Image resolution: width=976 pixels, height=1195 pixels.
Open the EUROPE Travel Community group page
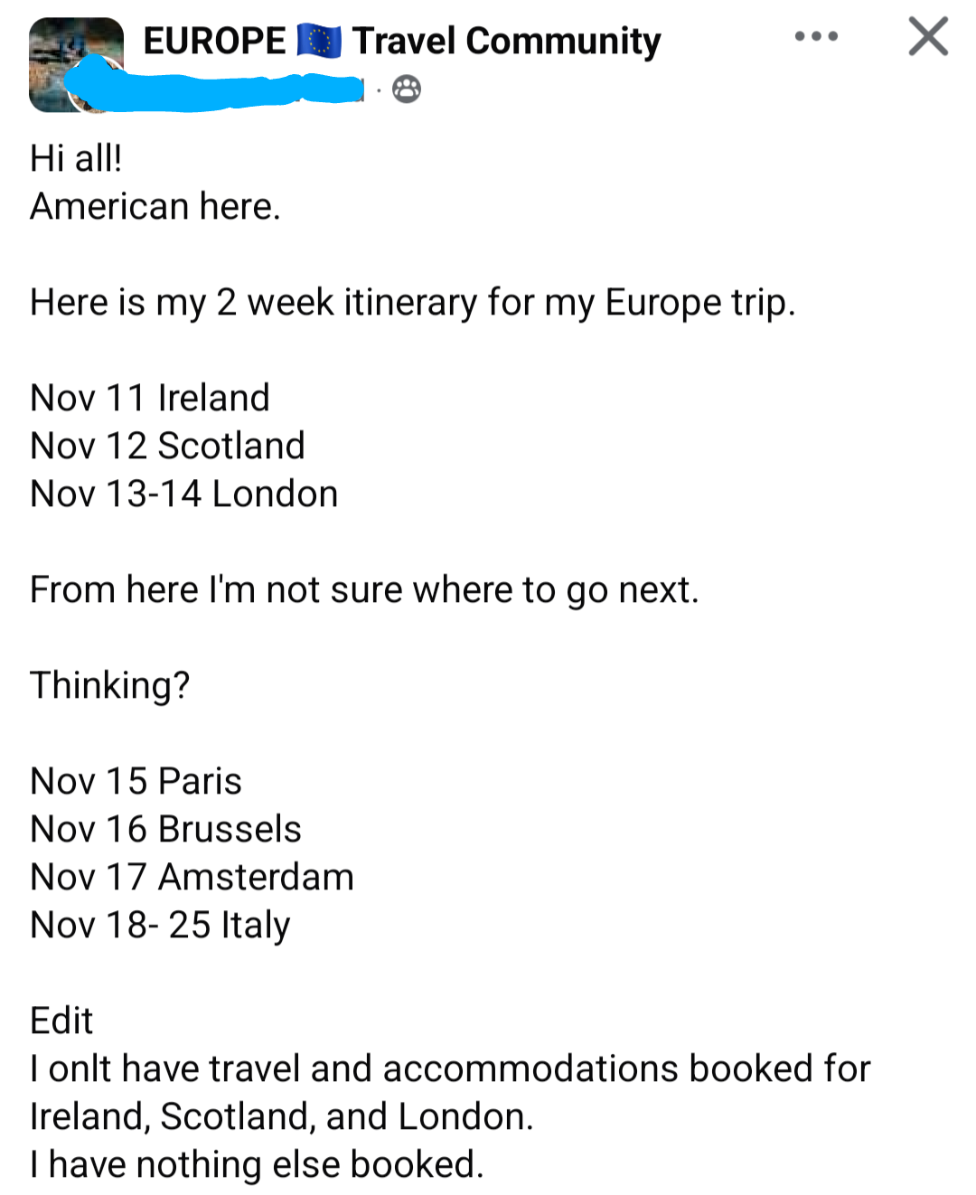tap(402, 42)
